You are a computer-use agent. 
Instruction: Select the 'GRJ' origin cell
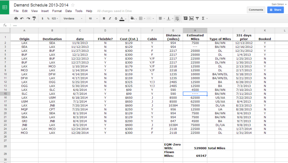tap(24, 121)
